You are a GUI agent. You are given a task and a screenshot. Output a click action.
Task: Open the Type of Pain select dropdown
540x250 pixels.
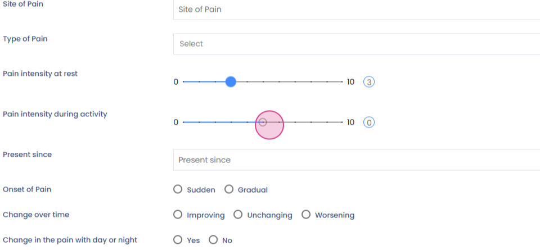pyautogui.click(x=355, y=44)
